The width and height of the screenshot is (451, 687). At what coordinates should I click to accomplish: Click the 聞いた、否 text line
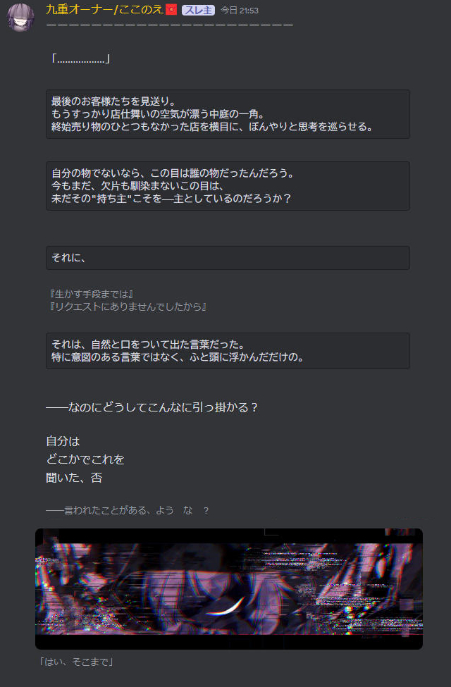(74, 478)
